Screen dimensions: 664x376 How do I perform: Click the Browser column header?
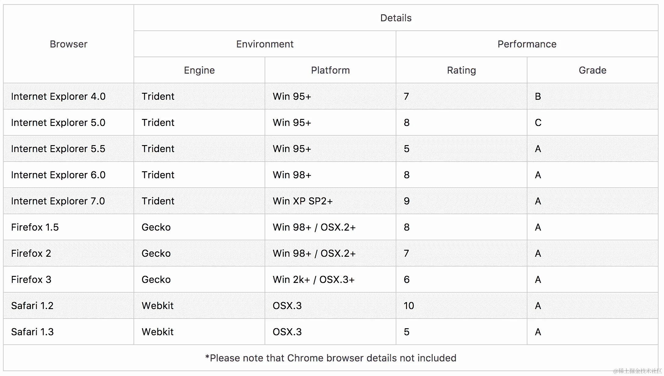click(69, 44)
